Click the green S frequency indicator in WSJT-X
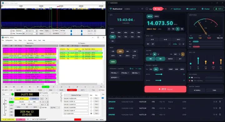This screenshot has height=122, width=225. coord(12,94)
